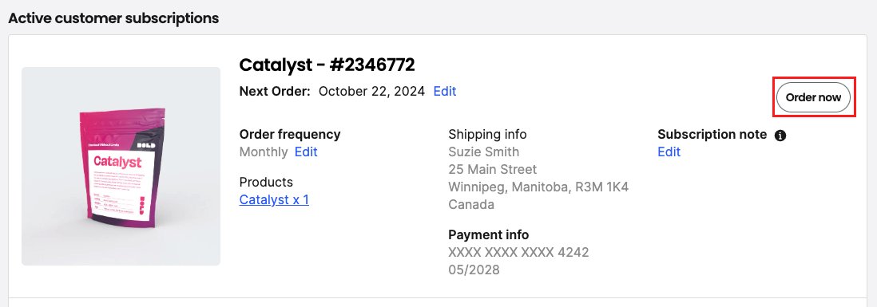877x307 pixels.
Task: Click the Shipping info label
Action: pos(488,135)
